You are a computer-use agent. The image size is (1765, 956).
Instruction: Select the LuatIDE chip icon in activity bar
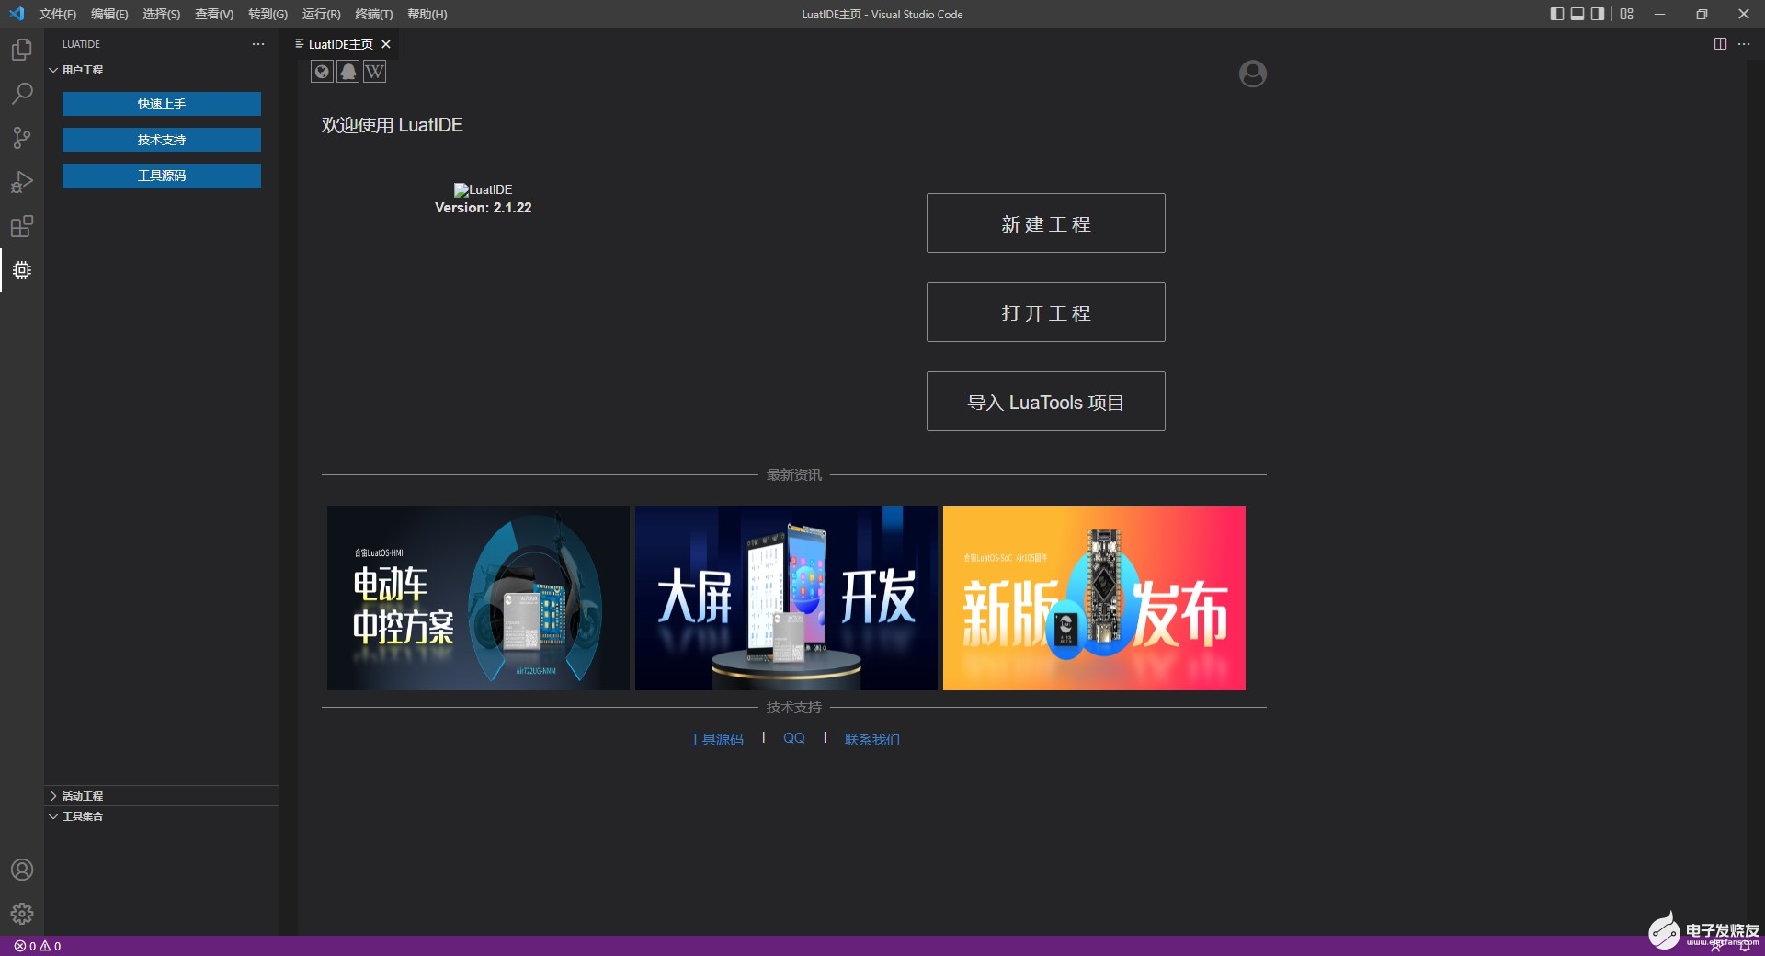(x=22, y=270)
